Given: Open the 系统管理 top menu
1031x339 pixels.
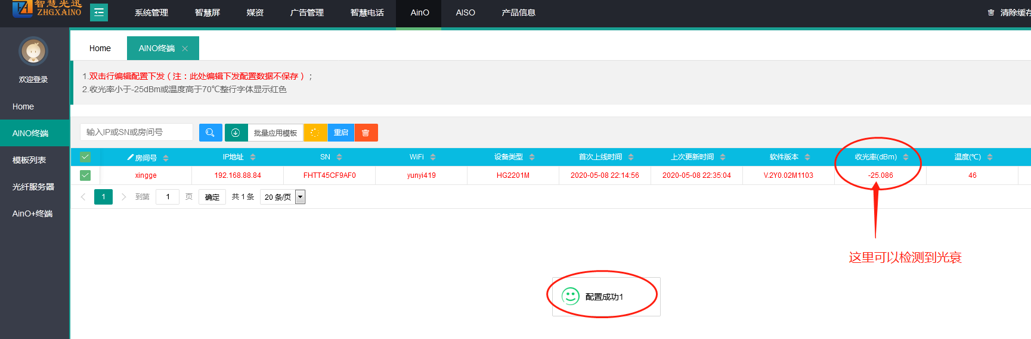Looking at the screenshot, I should coord(151,12).
